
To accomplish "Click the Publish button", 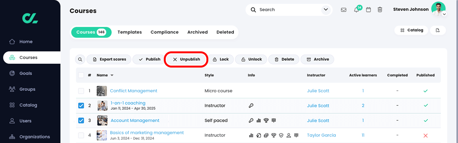I will [x=149, y=59].
